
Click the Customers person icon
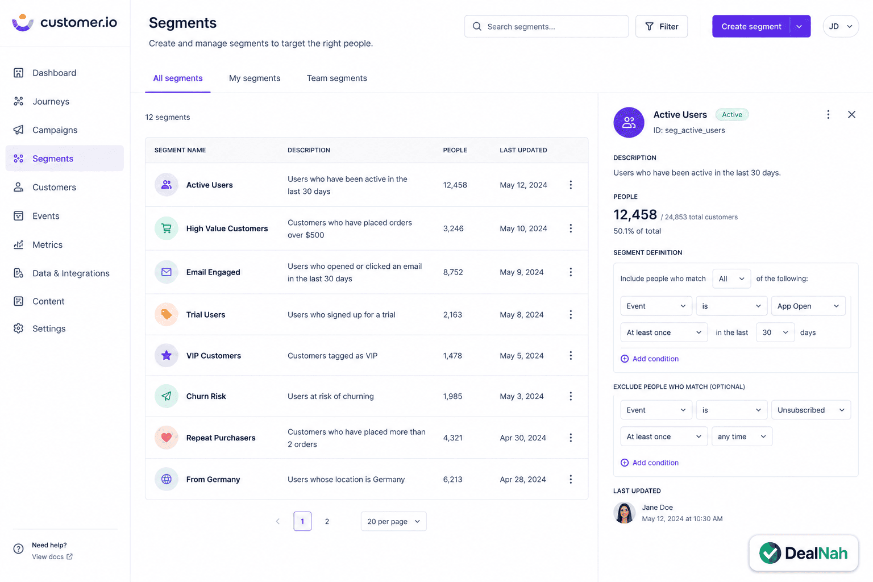click(x=19, y=187)
